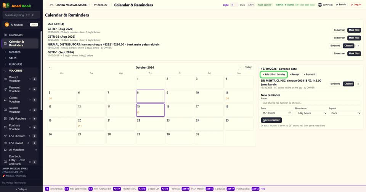Viewport: 366px width, 192px height.
Task: Mark NIRMAL DISTRIBUTORS cheque as Bounced
Action: [335, 46]
